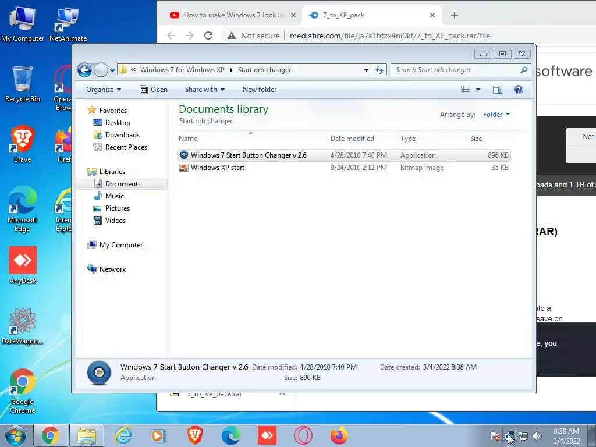Viewport: 596px width, 447px height.
Task: Open the recent locations dropdown arrow
Action: click(112, 70)
